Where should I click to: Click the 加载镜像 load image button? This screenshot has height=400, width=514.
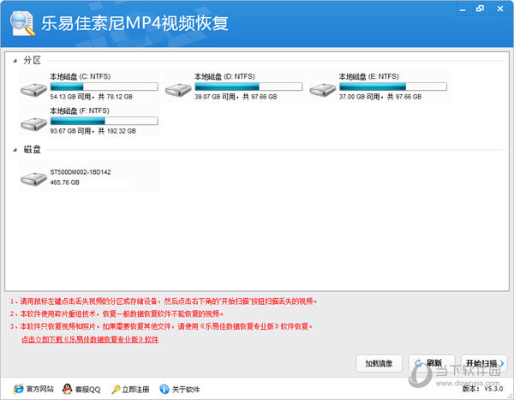[x=379, y=363]
